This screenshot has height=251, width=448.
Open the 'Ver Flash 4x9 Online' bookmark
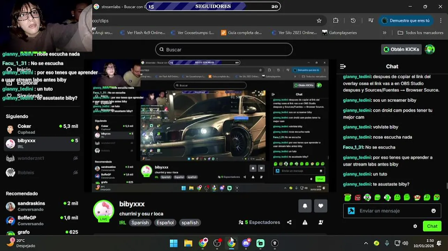[142, 32]
